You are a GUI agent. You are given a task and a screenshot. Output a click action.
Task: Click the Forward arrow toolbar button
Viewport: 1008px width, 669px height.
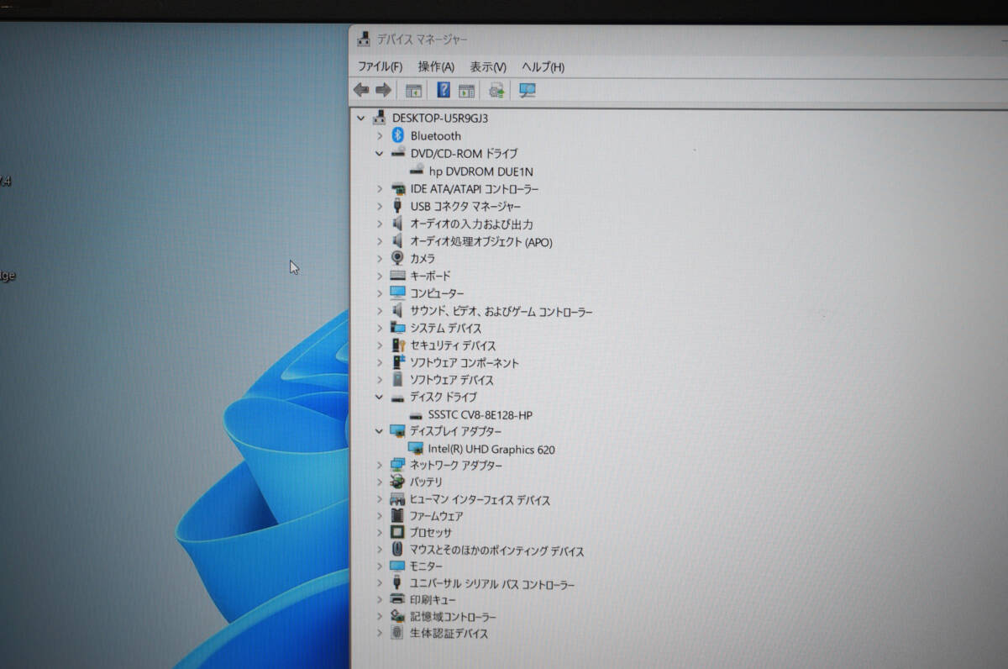383,90
